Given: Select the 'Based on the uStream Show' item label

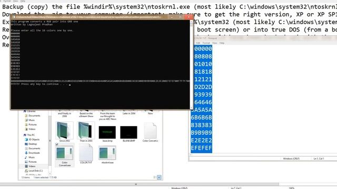Looking at the screenshot, I should 86,115.
